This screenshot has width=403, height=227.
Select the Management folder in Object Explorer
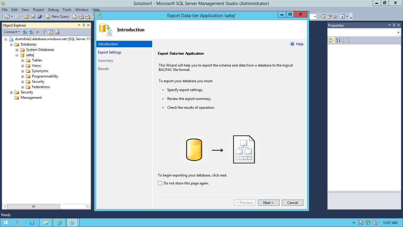(31, 98)
